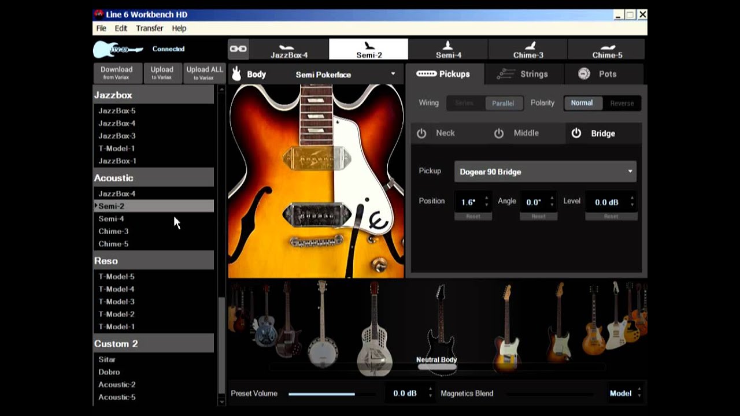Click the preset list scroll-down arrow

click(221, 401)
